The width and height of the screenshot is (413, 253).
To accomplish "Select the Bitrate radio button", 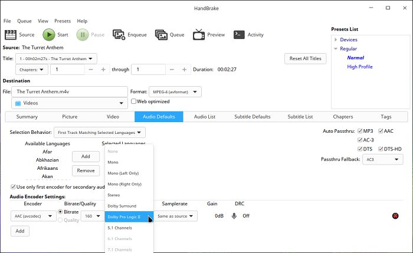I will pyautogui.click(x=60, y=212).
